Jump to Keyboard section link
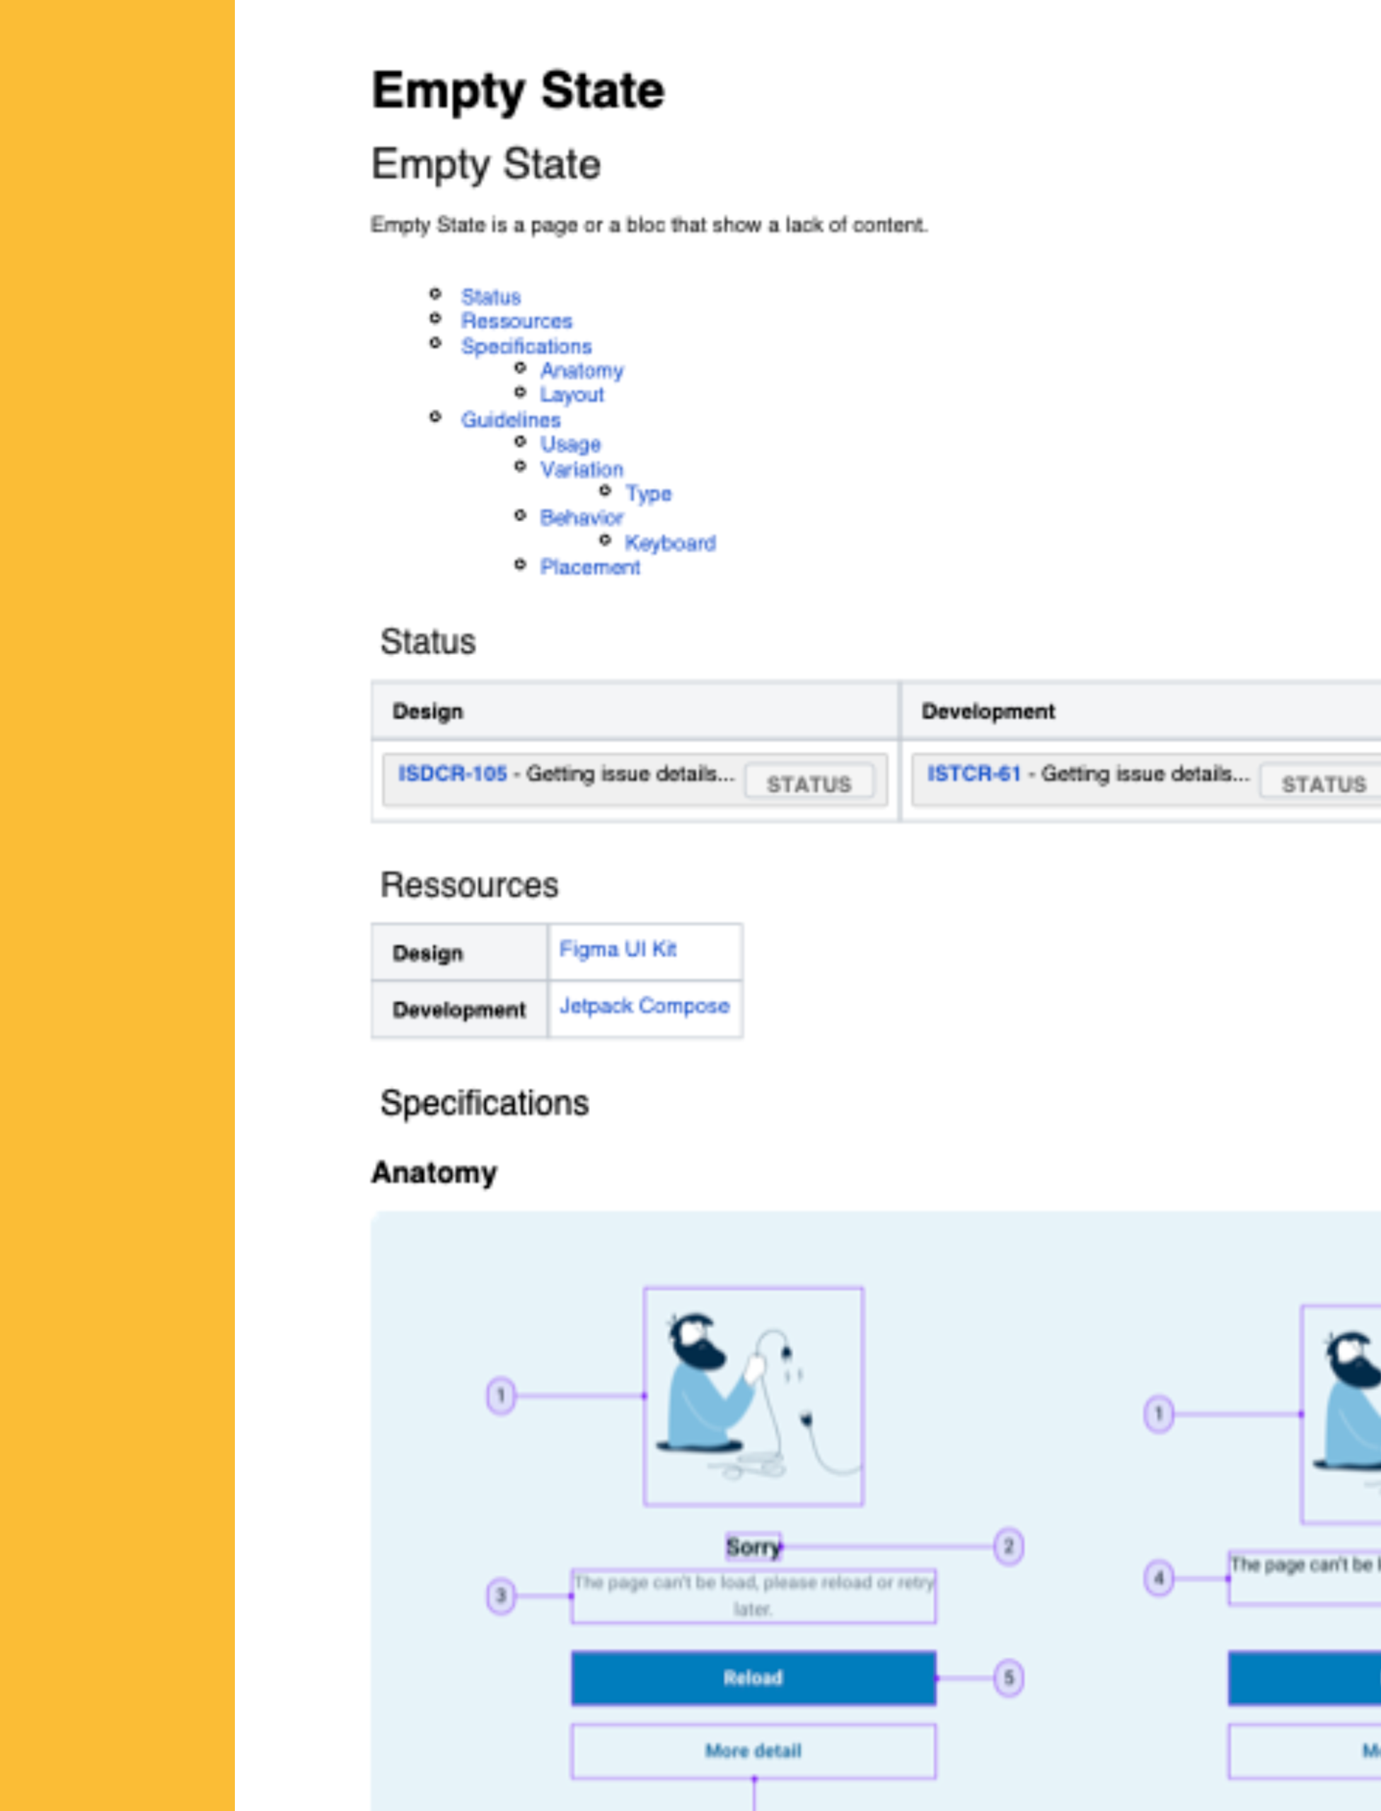This screenshot has height=1811, width=1381. (670, 543)
